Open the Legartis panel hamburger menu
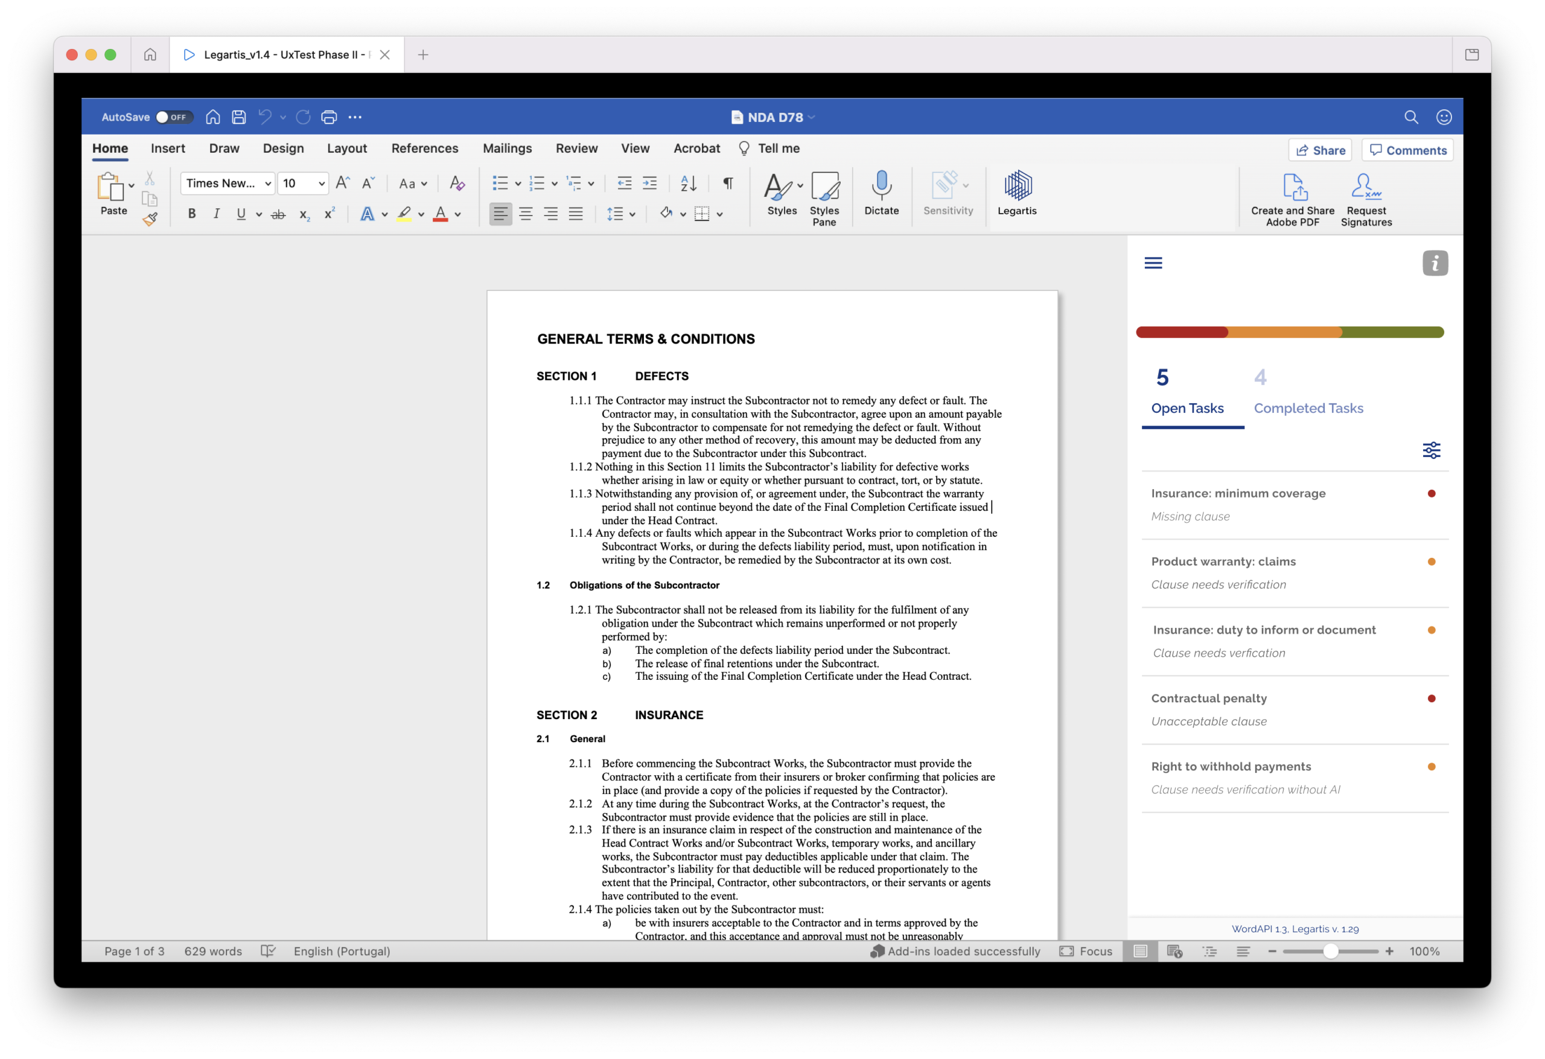This screenshot has width=1545, height=1059. coord(1153,263)
